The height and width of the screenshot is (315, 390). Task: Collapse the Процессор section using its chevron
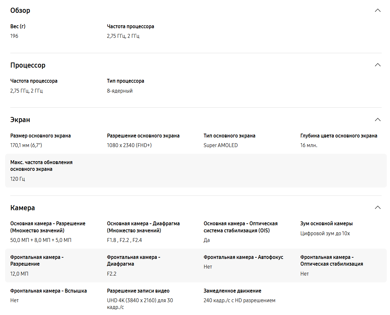click(378, 65)
